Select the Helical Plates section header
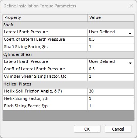This screenshot has height=138, width=137. [x=68, y=84]
